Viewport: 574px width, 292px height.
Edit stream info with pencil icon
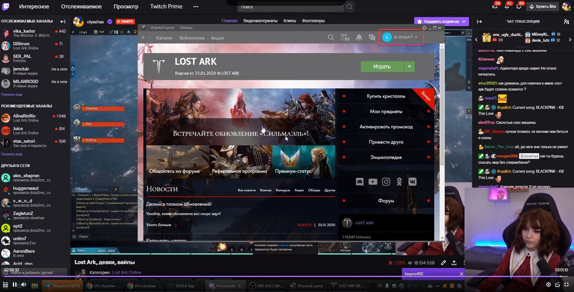pyautogui.click(x=443, y=263)
